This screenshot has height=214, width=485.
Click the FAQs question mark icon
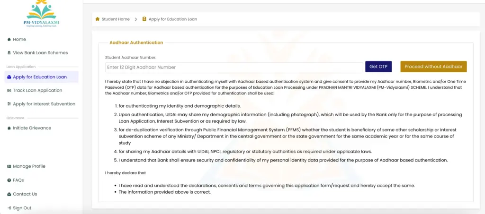[9, 180]
